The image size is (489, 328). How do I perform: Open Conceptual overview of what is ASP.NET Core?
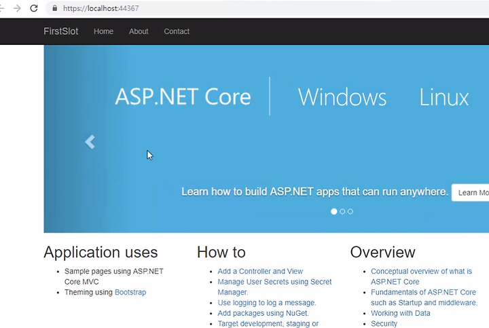421,276
